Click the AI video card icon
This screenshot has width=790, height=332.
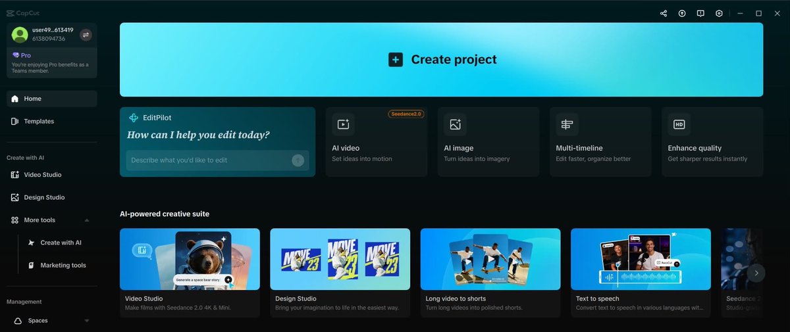[x=343, y=124]
